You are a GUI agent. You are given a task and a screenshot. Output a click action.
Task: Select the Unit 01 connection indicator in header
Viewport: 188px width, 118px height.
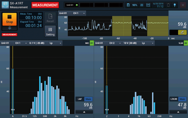click(77, 5)
